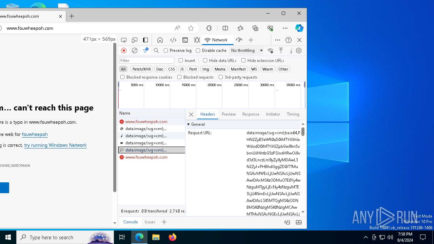Screen dimensions: 434x244
Task: Filter requests by Img type
Action: tap(206, 69)
